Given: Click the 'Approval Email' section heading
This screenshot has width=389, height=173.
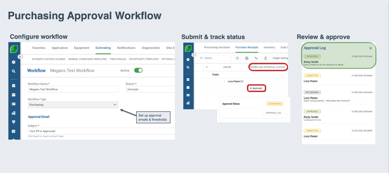Looking at the screenshot, I should coord(39,117).
